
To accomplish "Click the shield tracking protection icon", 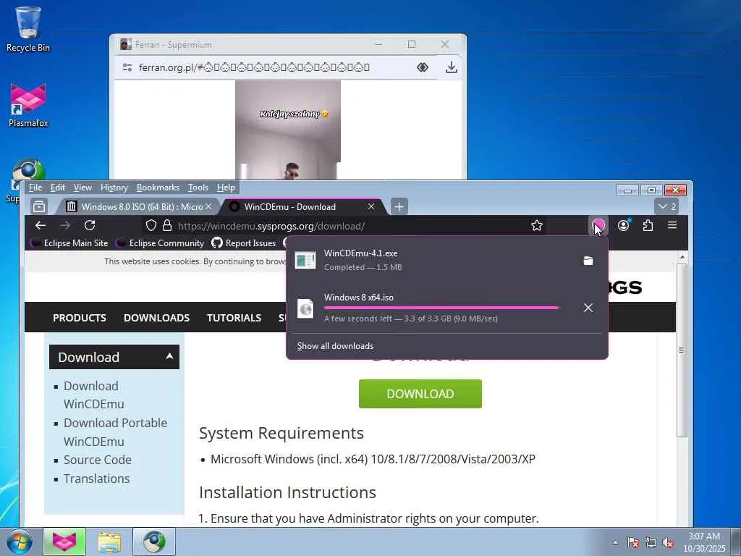I will pyautogui.click(x=151, y=226).
